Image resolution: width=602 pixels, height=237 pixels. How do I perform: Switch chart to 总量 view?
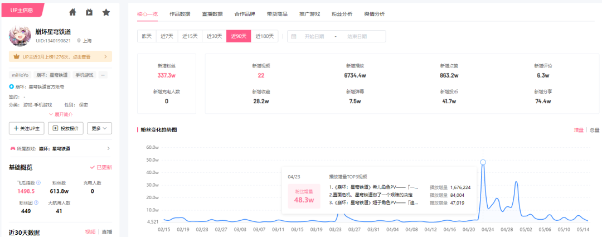click(x=594, y=130)
